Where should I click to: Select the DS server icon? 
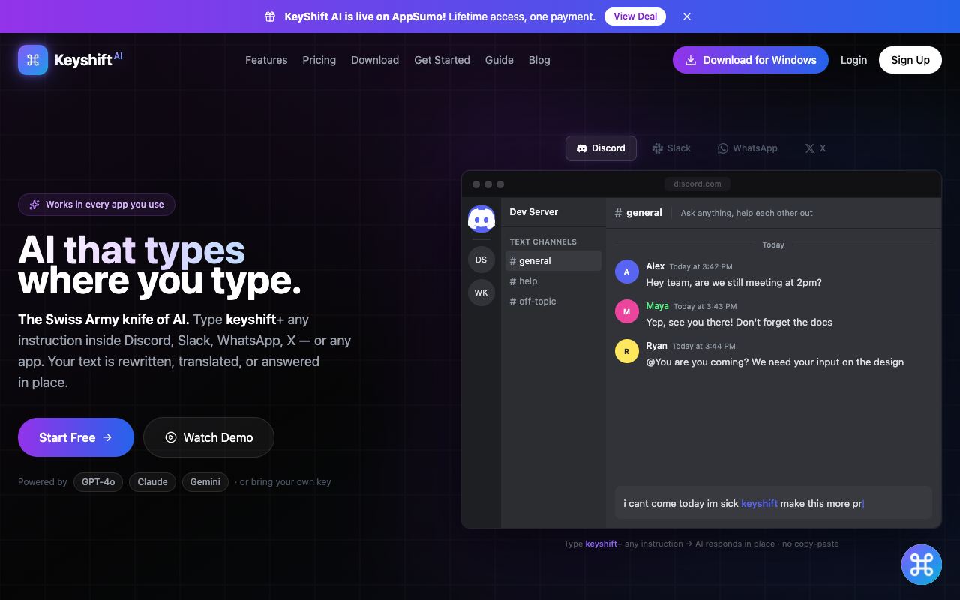481,259
